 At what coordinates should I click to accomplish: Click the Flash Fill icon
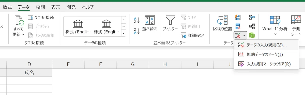[x=238, y=17]
